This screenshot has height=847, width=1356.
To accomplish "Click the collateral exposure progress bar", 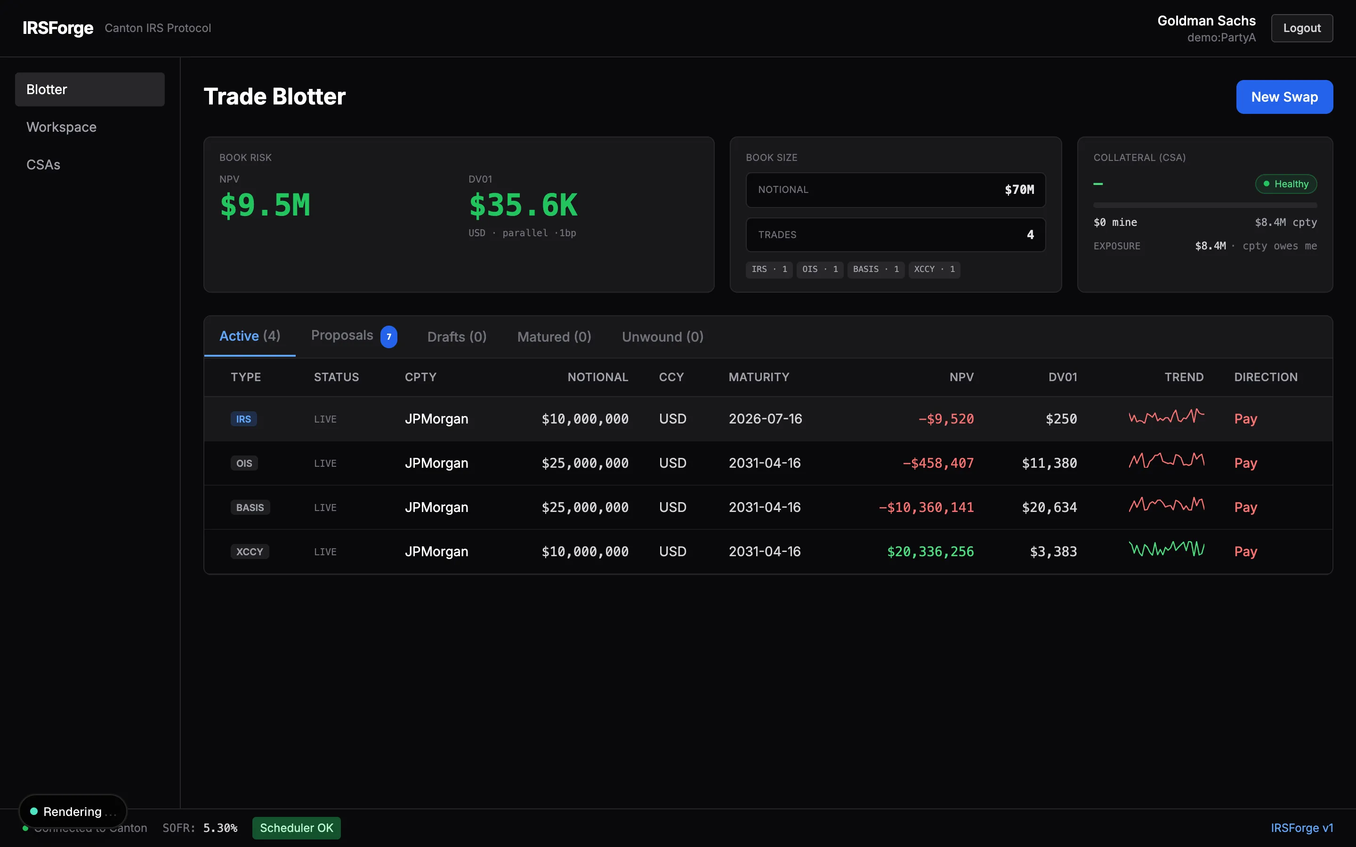I will [1205, 205].
